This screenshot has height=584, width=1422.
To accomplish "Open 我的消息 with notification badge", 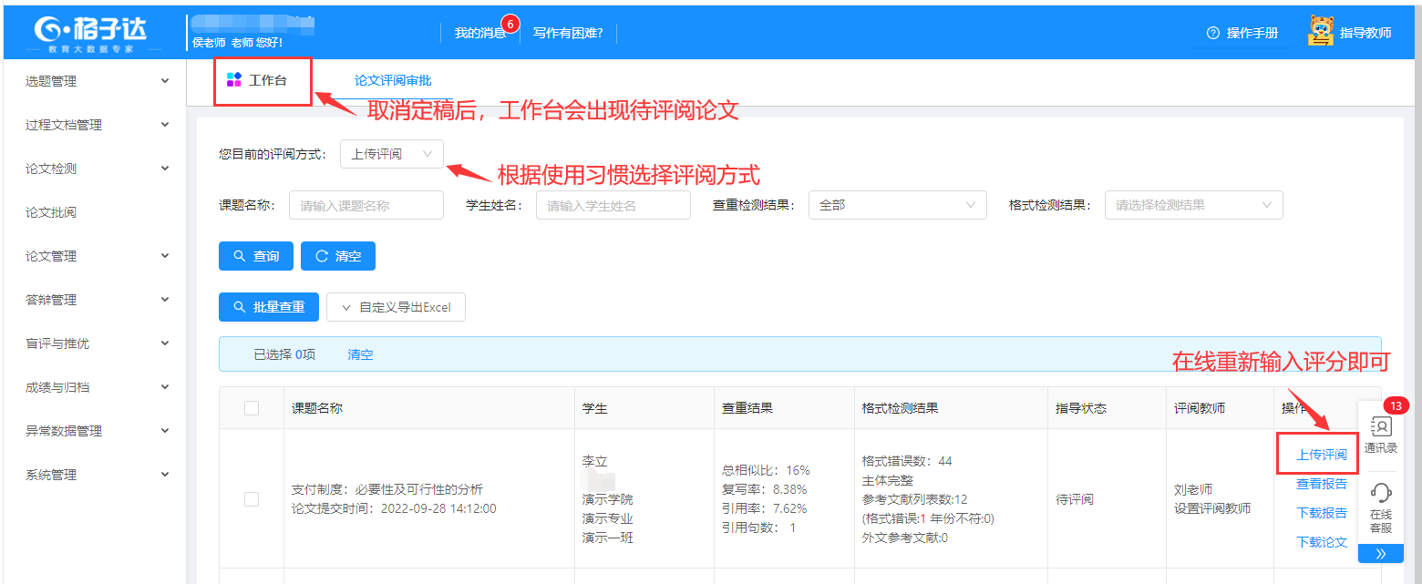I will pos(480,33).
